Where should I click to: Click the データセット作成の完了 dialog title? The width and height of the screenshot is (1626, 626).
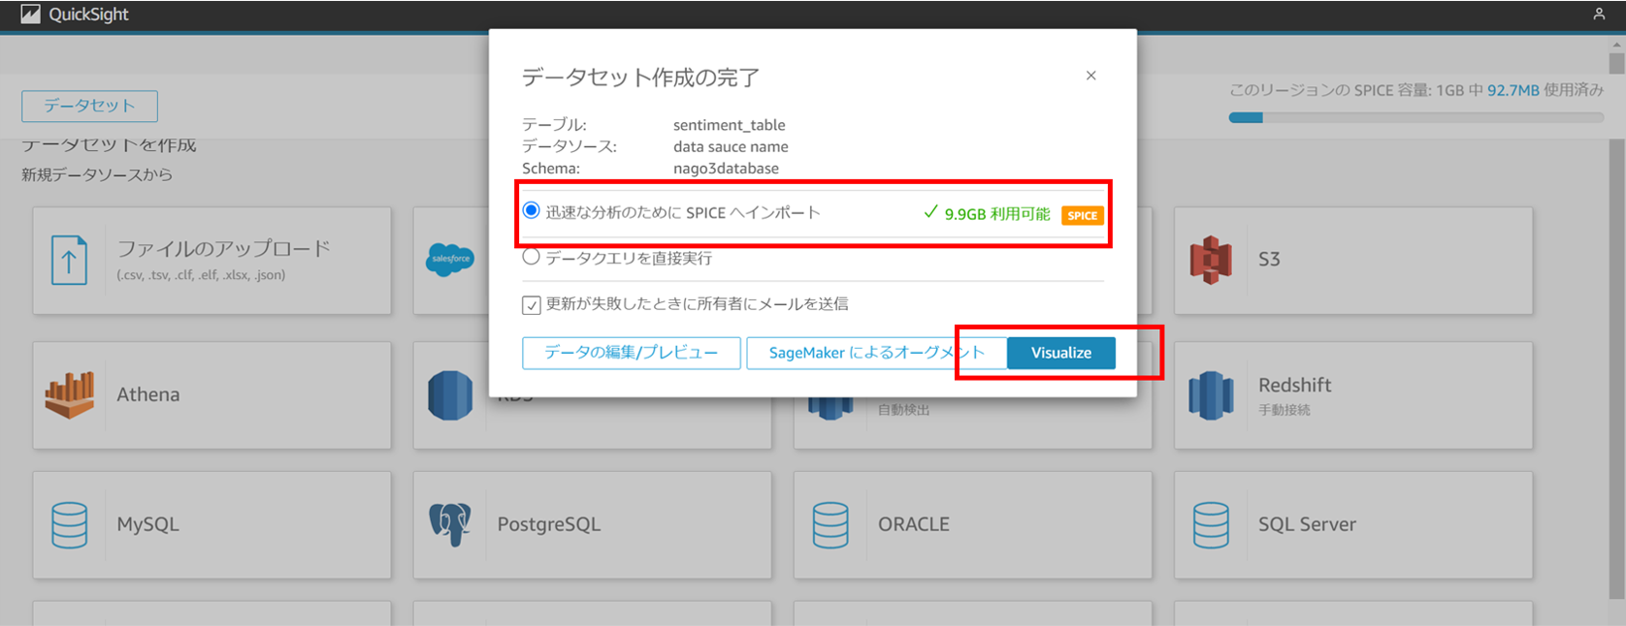point(640,78)
